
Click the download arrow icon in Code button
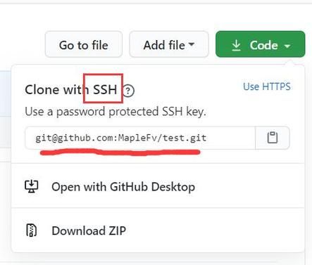coord(236,45)
